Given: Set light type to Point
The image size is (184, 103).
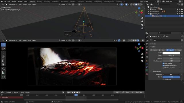Looking at the screenshot, I should pyautogui.click(x=154, y=50).
